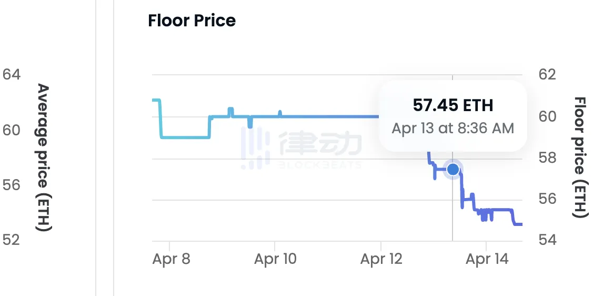
Task: Click the 54 right-axis tick label
Action: coord(547,240)
